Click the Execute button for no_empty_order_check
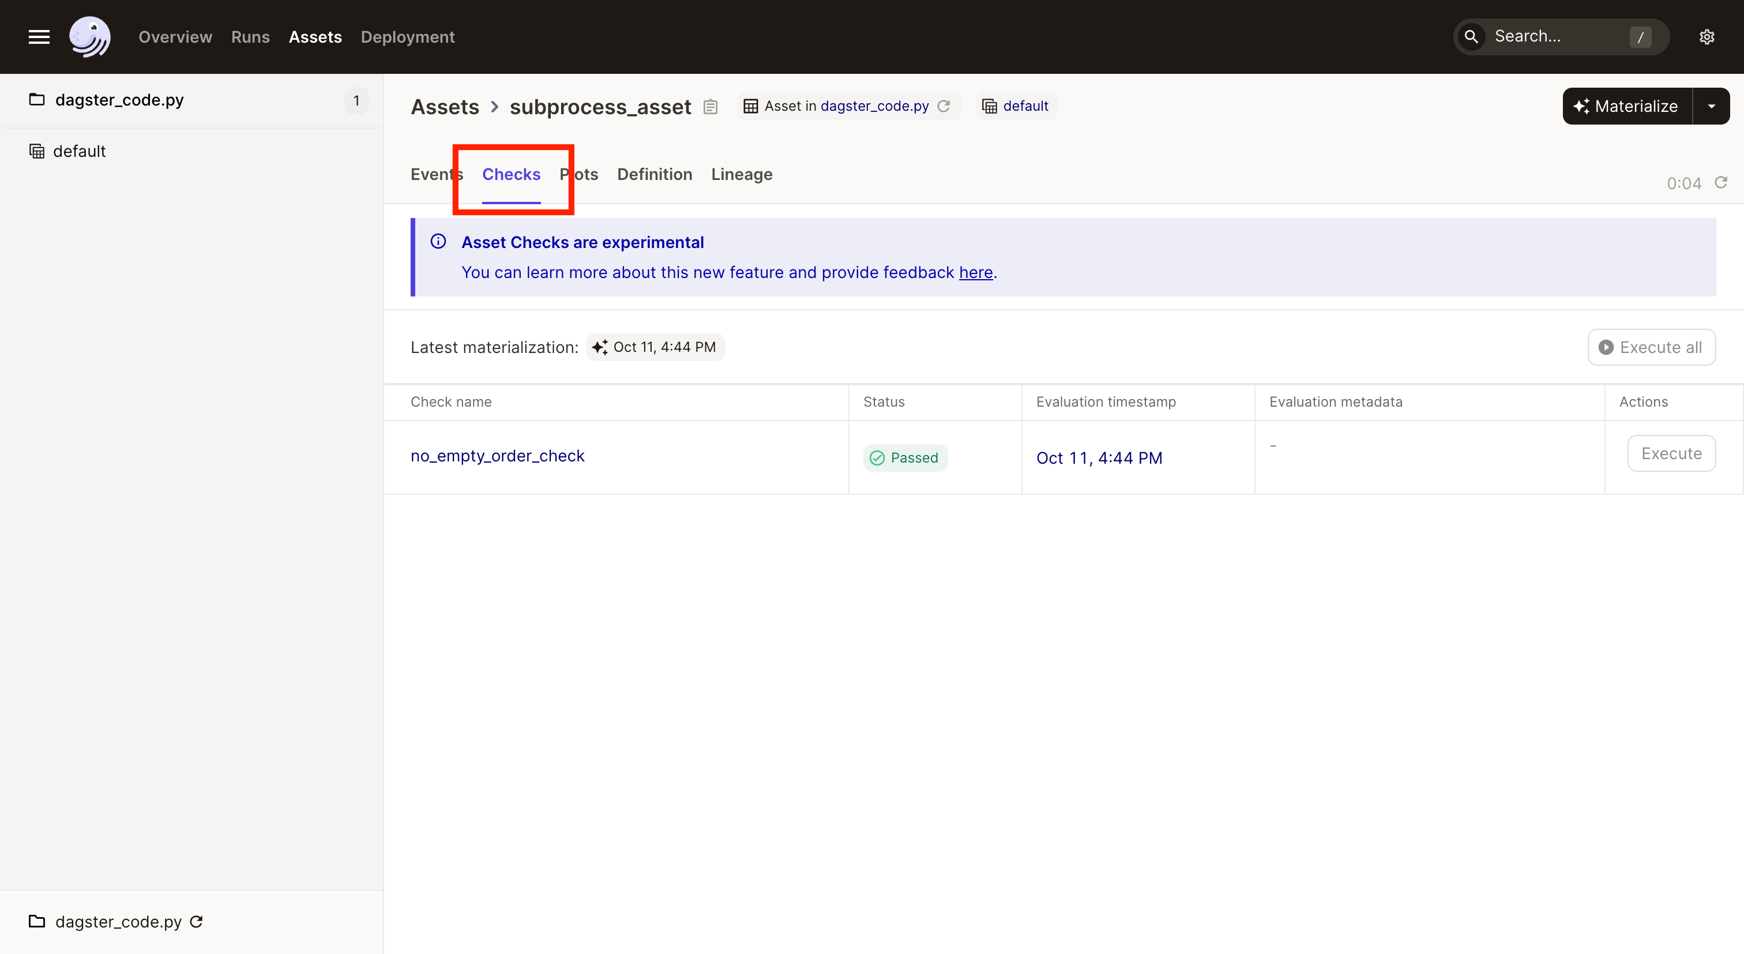 (x=1671, y=452)
